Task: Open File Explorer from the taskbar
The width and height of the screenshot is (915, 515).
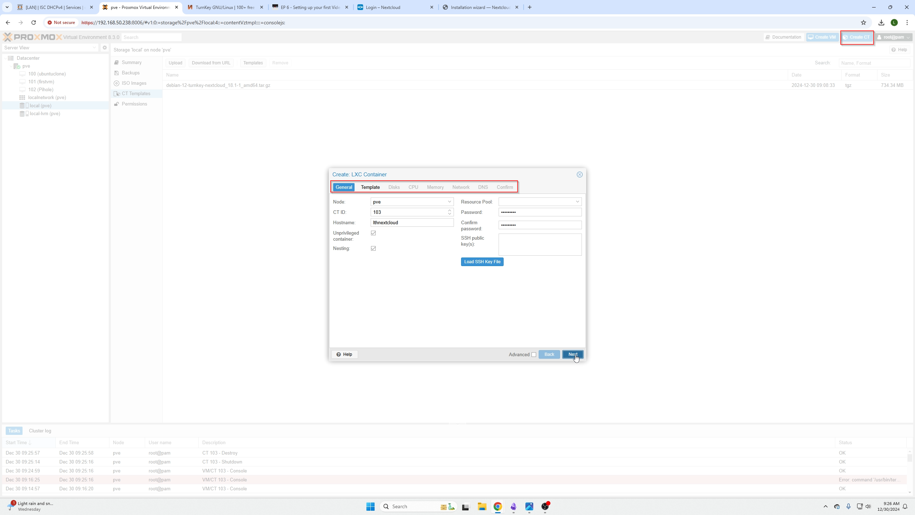Action: [x=482, y=506]
